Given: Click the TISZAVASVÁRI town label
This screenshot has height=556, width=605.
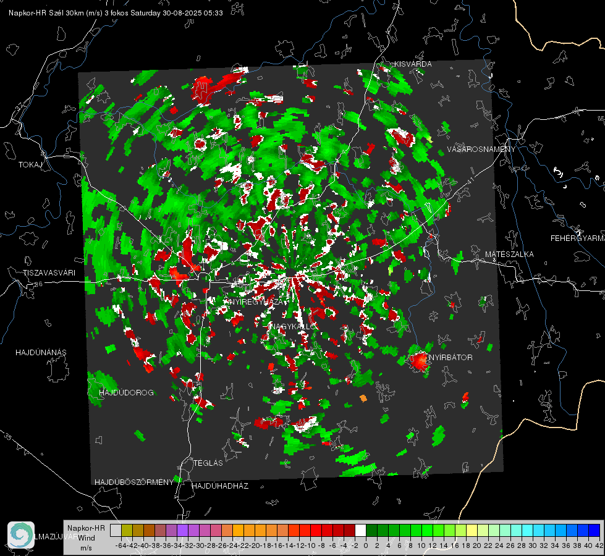Looking at the screenshot, I should click(49, 273).
